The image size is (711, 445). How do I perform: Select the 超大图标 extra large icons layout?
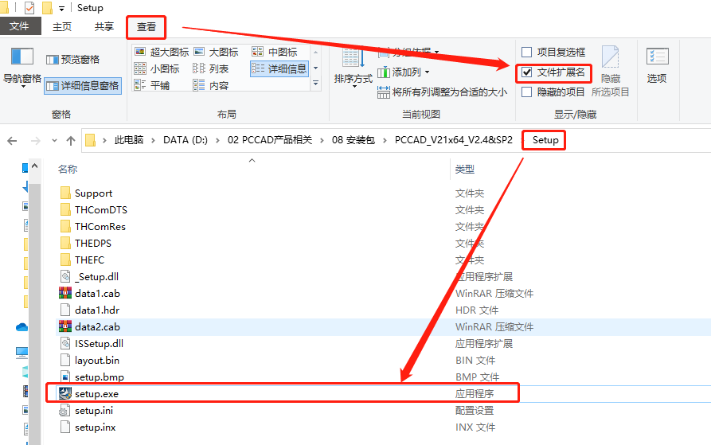[162, 52]
